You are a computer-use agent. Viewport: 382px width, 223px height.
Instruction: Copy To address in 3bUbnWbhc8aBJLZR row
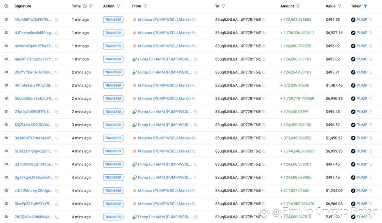(264, 99)
